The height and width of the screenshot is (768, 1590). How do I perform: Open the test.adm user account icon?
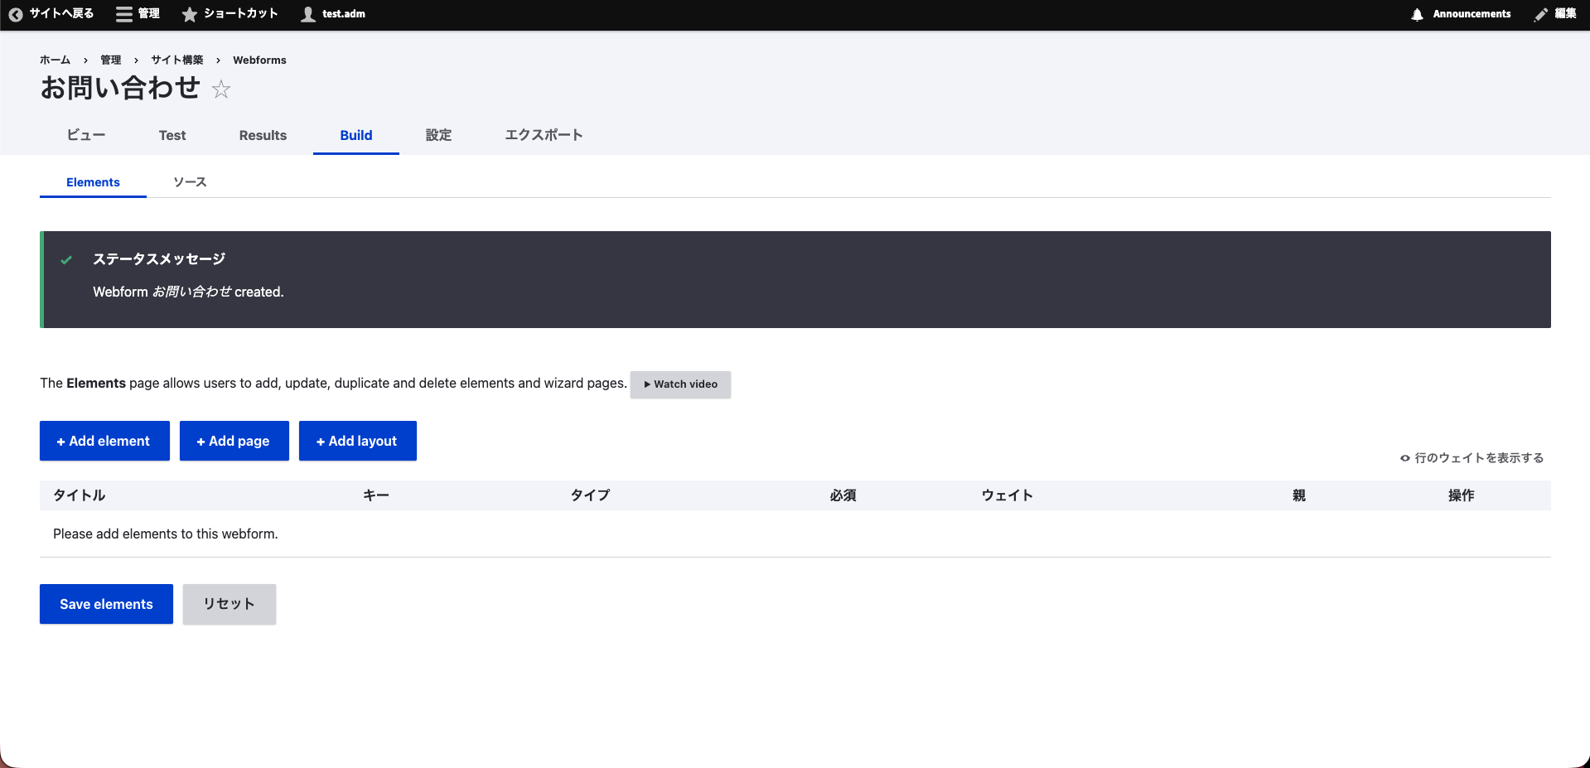pyautogui.click(x=308, y=14)
